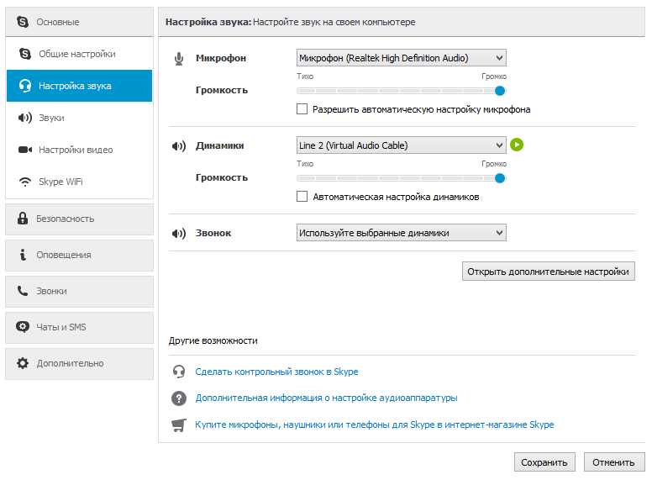Click the shopping cart icon

point(179,425)
